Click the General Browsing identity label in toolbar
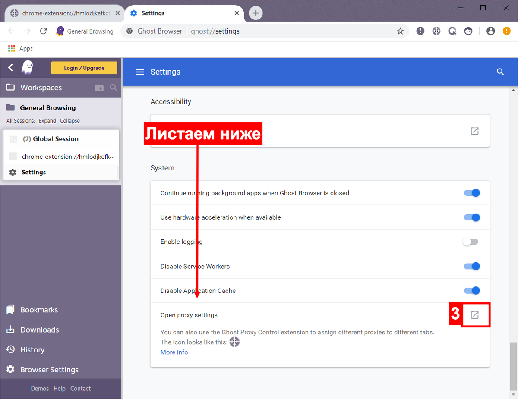The height and width of the screenshot is (399, 518). 90,31
